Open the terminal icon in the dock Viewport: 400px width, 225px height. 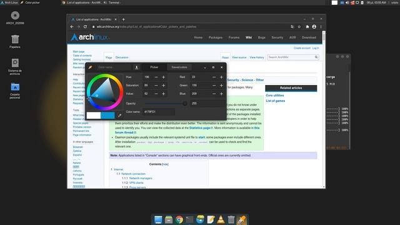pos(189,219)
